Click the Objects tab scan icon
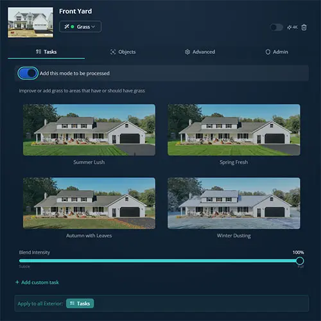Image resolution: width=321 pixels, height=321 pixels. point(113,52)
